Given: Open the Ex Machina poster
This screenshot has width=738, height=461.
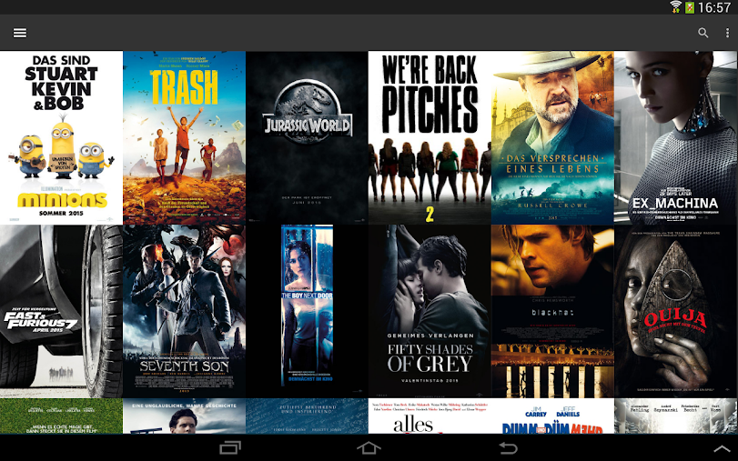Looking at the screenshot, I should (676, 138).
